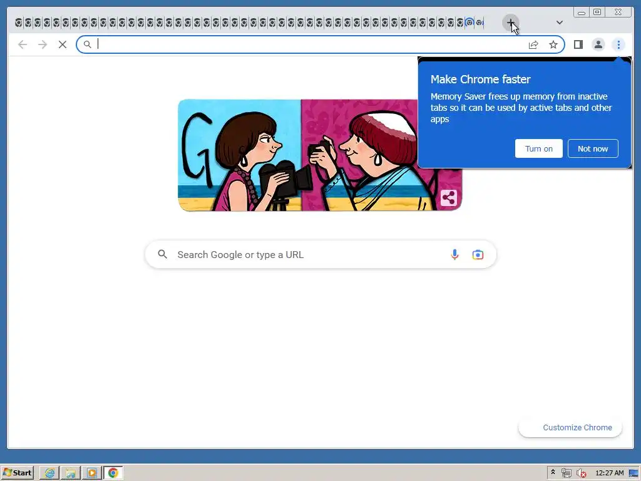Select the first browser tab
This screenshot has width=641, height=481.
click(x=18, y=23)
